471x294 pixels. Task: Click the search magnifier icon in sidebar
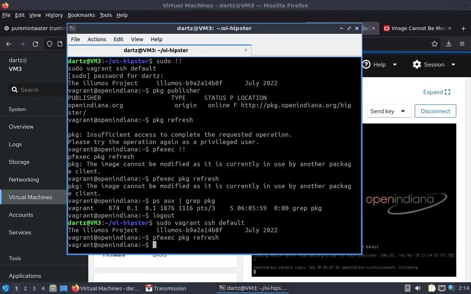point(15,90)
